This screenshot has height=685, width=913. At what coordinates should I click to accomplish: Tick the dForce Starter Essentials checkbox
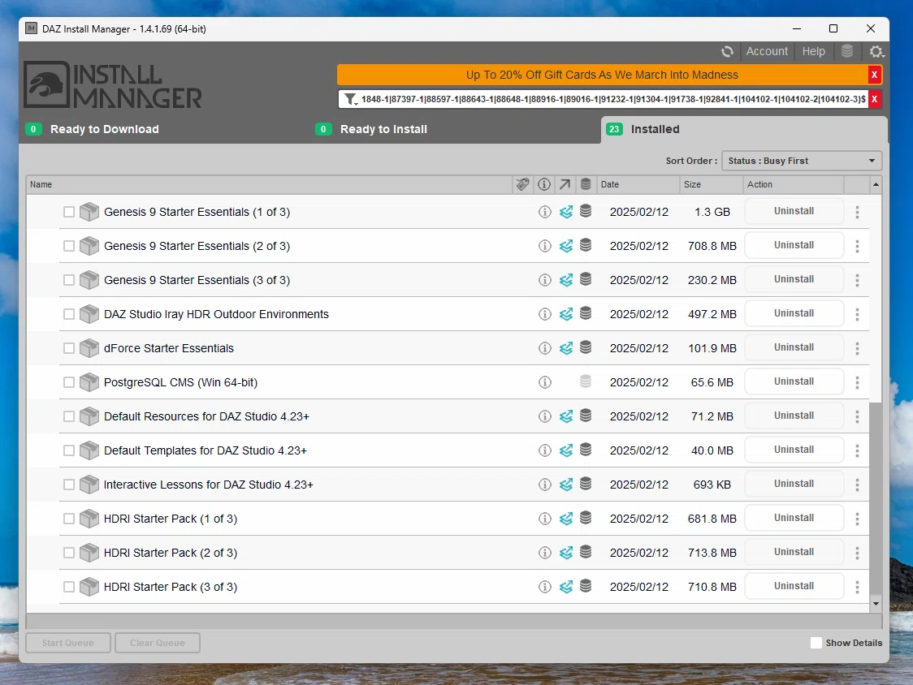click(69, 348)
